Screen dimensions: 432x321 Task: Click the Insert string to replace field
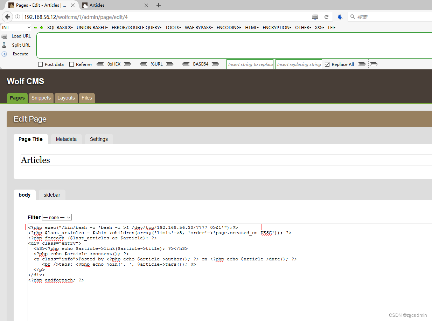coord(250,64)
